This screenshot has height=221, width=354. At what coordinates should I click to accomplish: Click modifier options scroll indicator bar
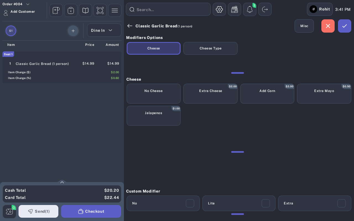[x=238, y=73]
